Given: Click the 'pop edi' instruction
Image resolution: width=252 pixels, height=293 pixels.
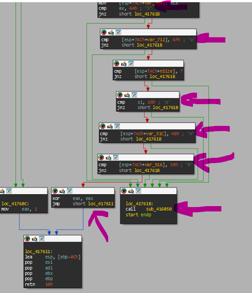Looking at the screenshot, I should click(x=39, y=268).
